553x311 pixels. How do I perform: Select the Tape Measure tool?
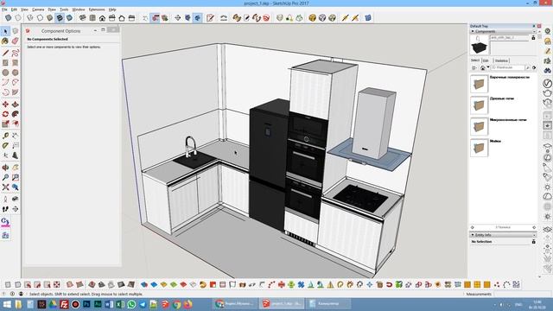pos(5,136)
